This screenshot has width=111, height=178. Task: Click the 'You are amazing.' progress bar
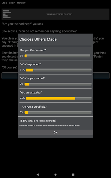tap(59, 98)
